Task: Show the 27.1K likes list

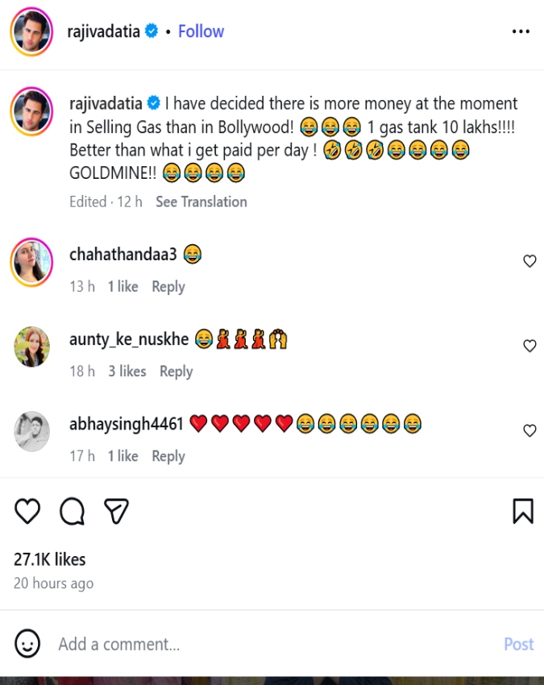Action: tap(49, 559)
